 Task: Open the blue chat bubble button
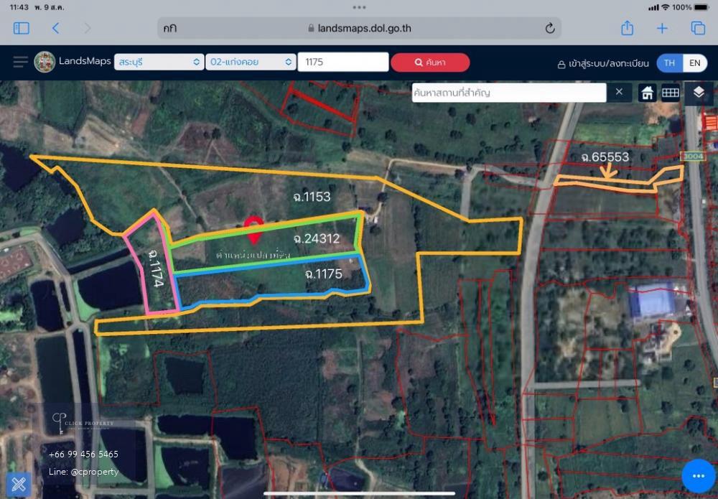tap(699, 476)
